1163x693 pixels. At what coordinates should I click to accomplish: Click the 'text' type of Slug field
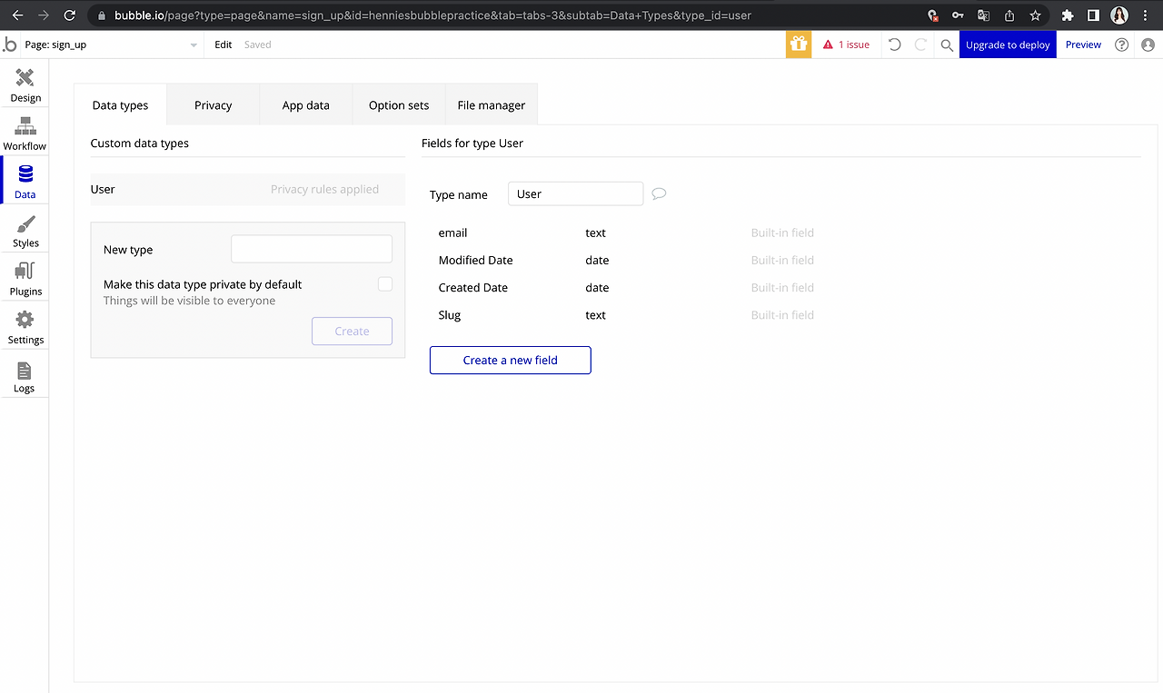tap(596, 315)
